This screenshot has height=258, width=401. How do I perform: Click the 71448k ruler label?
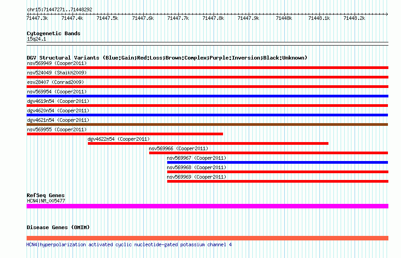click(284, 18)
